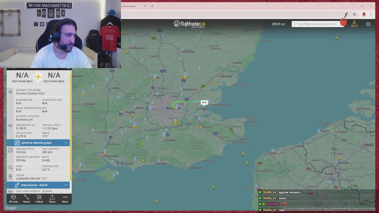Screen dimensions: 379x213
Task: Select the aircraft over sea at top right
Action: click(x=336, y=38)
